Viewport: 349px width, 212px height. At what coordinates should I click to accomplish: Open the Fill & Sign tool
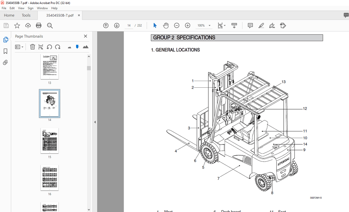pyautogui.click(x=283, y=25)
